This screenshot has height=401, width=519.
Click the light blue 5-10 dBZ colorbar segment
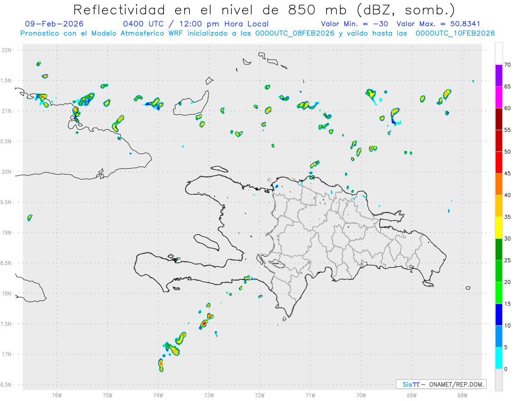[x=499, y=337]
